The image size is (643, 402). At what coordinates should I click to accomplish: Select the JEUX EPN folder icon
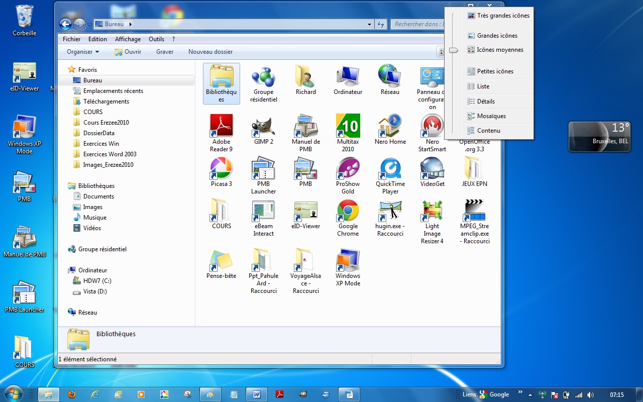point(474,172)
